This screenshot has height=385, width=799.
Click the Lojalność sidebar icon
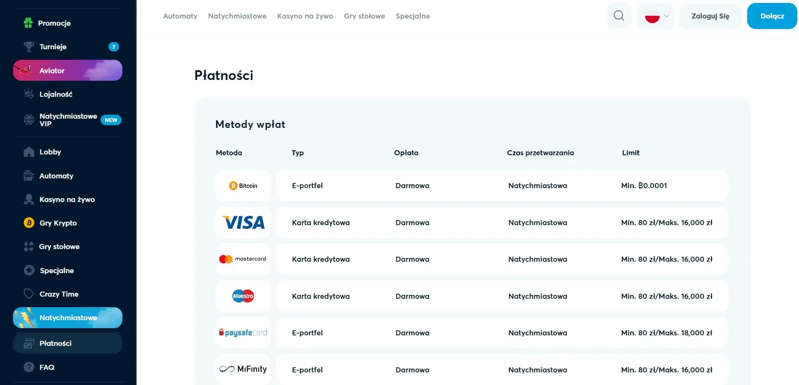(29, 94)
